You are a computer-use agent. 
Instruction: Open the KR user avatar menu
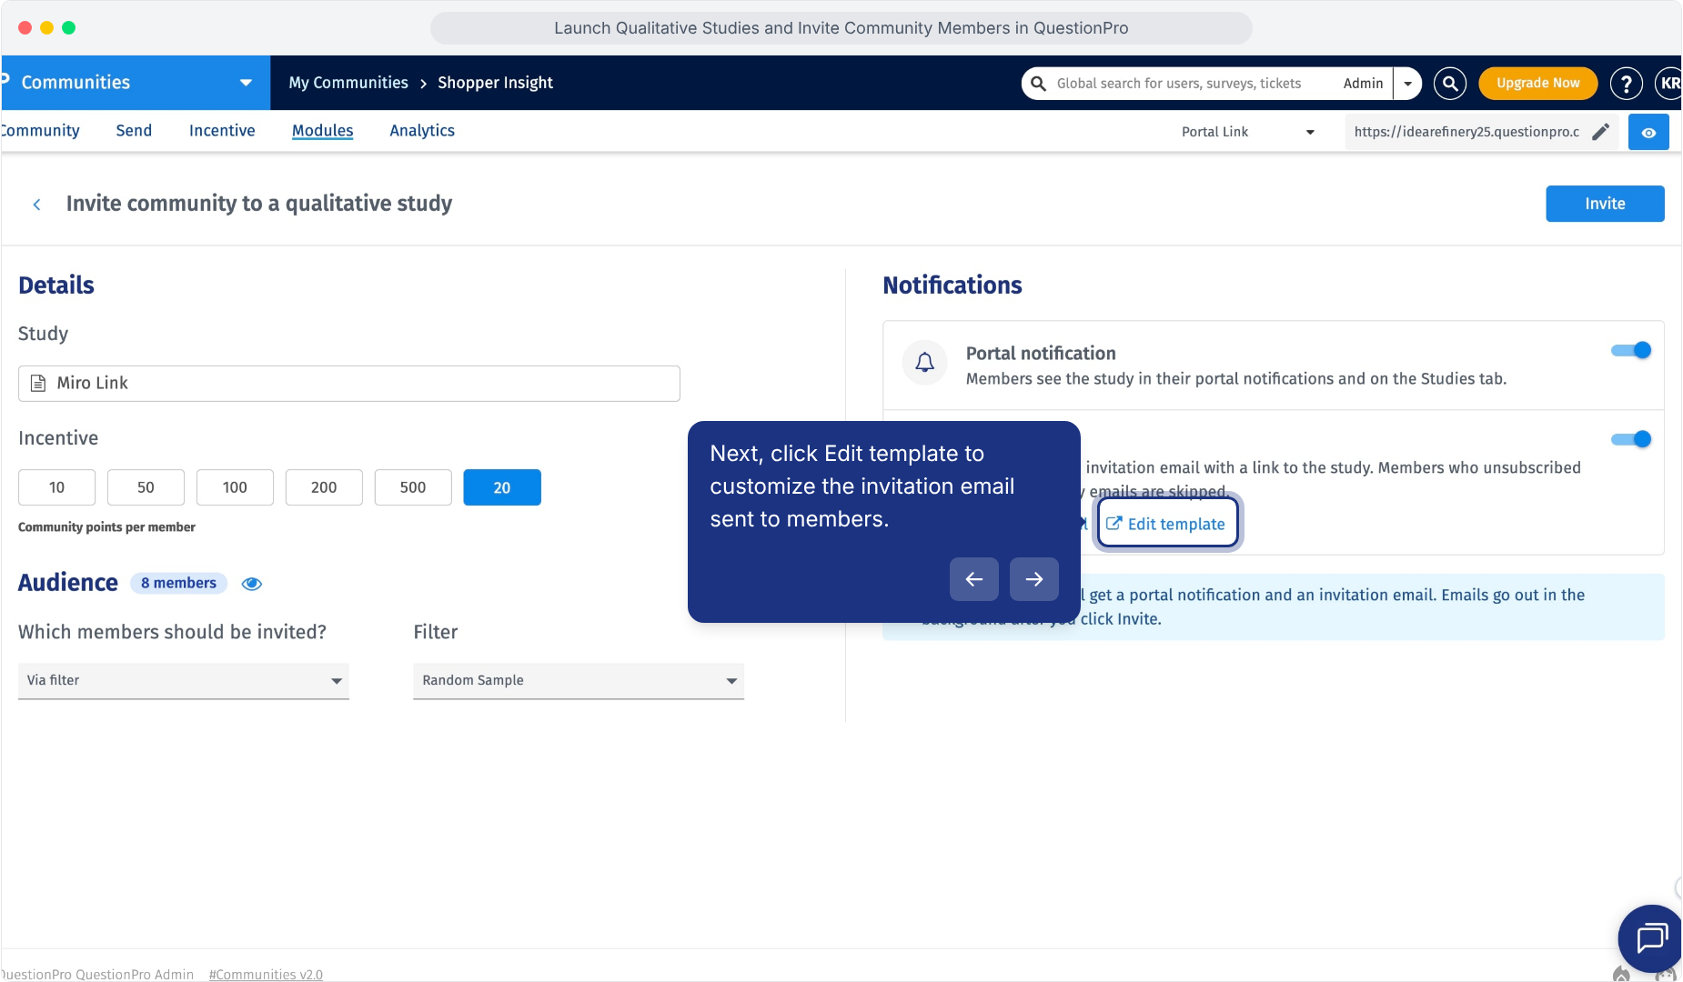pos(1668,83)
